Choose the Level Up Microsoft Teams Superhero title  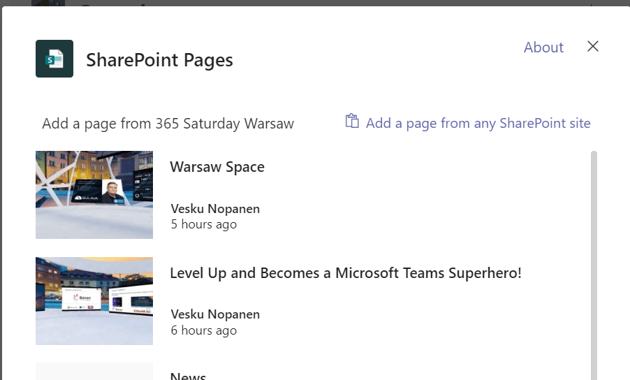(x=346, y=273)
